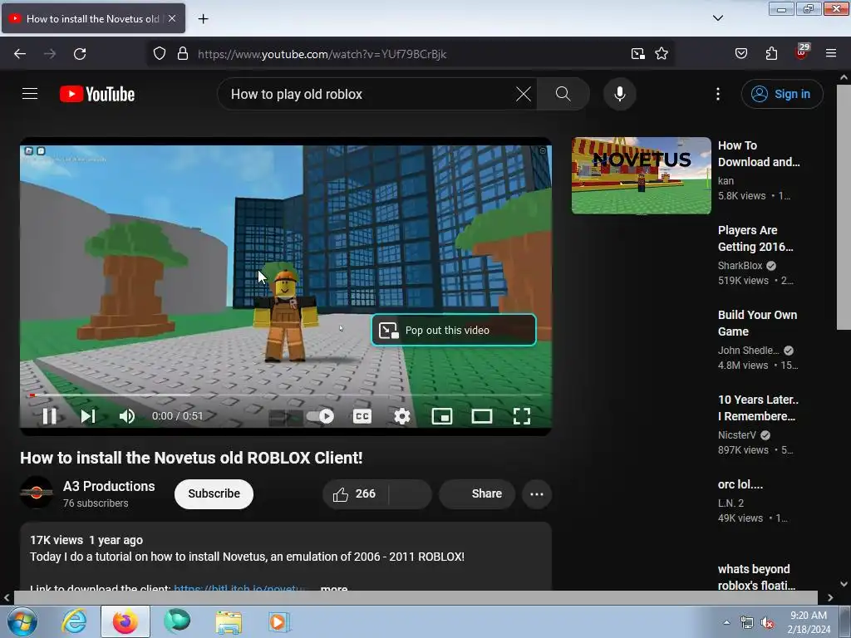This screenshot has width=851, height=638.
Task: Open Windows Media Player taskbar icon
Action: pos(279,621)
